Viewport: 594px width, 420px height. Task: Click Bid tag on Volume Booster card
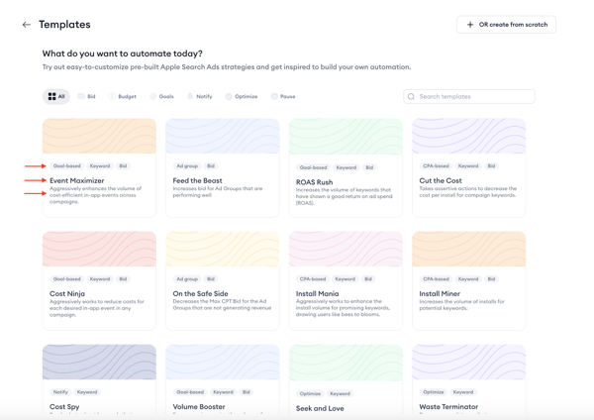[247, 392]
